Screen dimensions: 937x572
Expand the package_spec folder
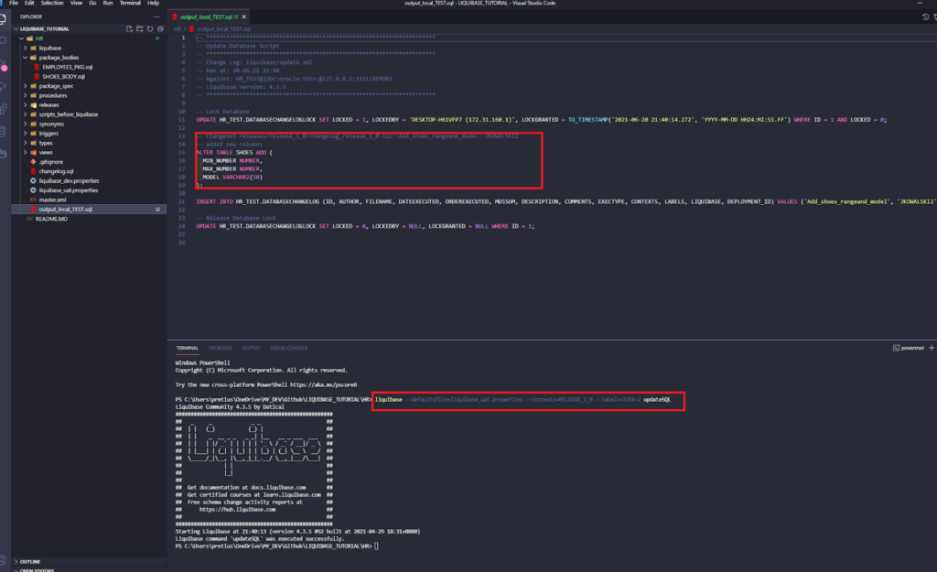(x=89, y=86)
